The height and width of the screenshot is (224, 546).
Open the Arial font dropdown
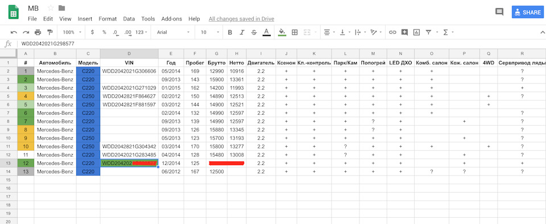(x=173, y=32)
